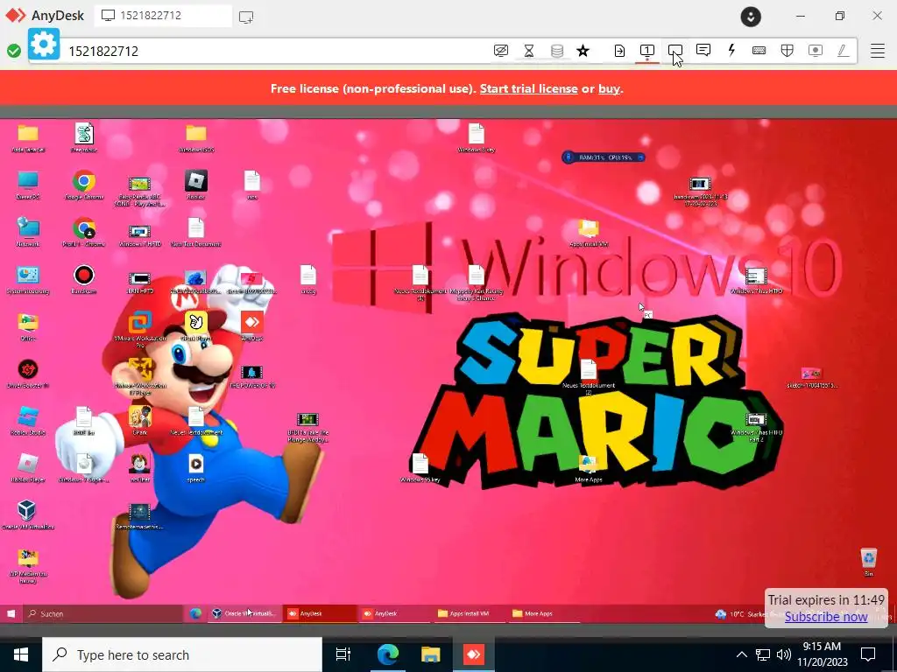The height and width of the screenshot is (672, 897).
Task: Click the Start trial license link
Action: pos(528,88)
